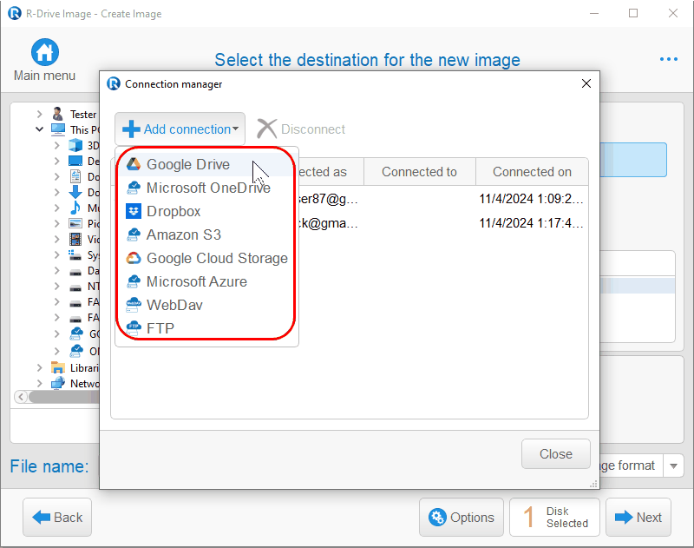Screen dimensions: 694x548
Task: Select the Documents folder icon
Action: [75, 176]
